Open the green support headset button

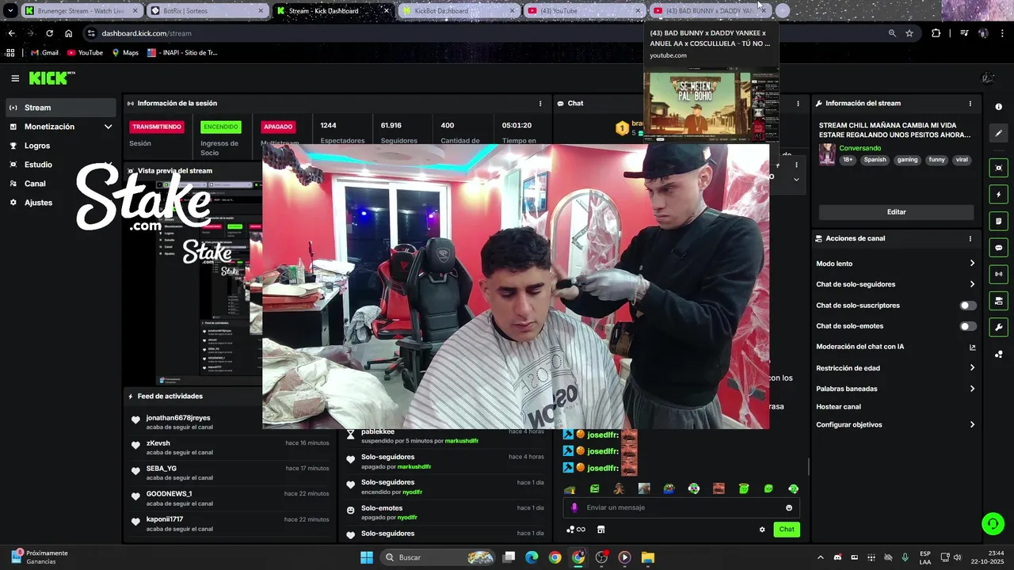(993, 523)
